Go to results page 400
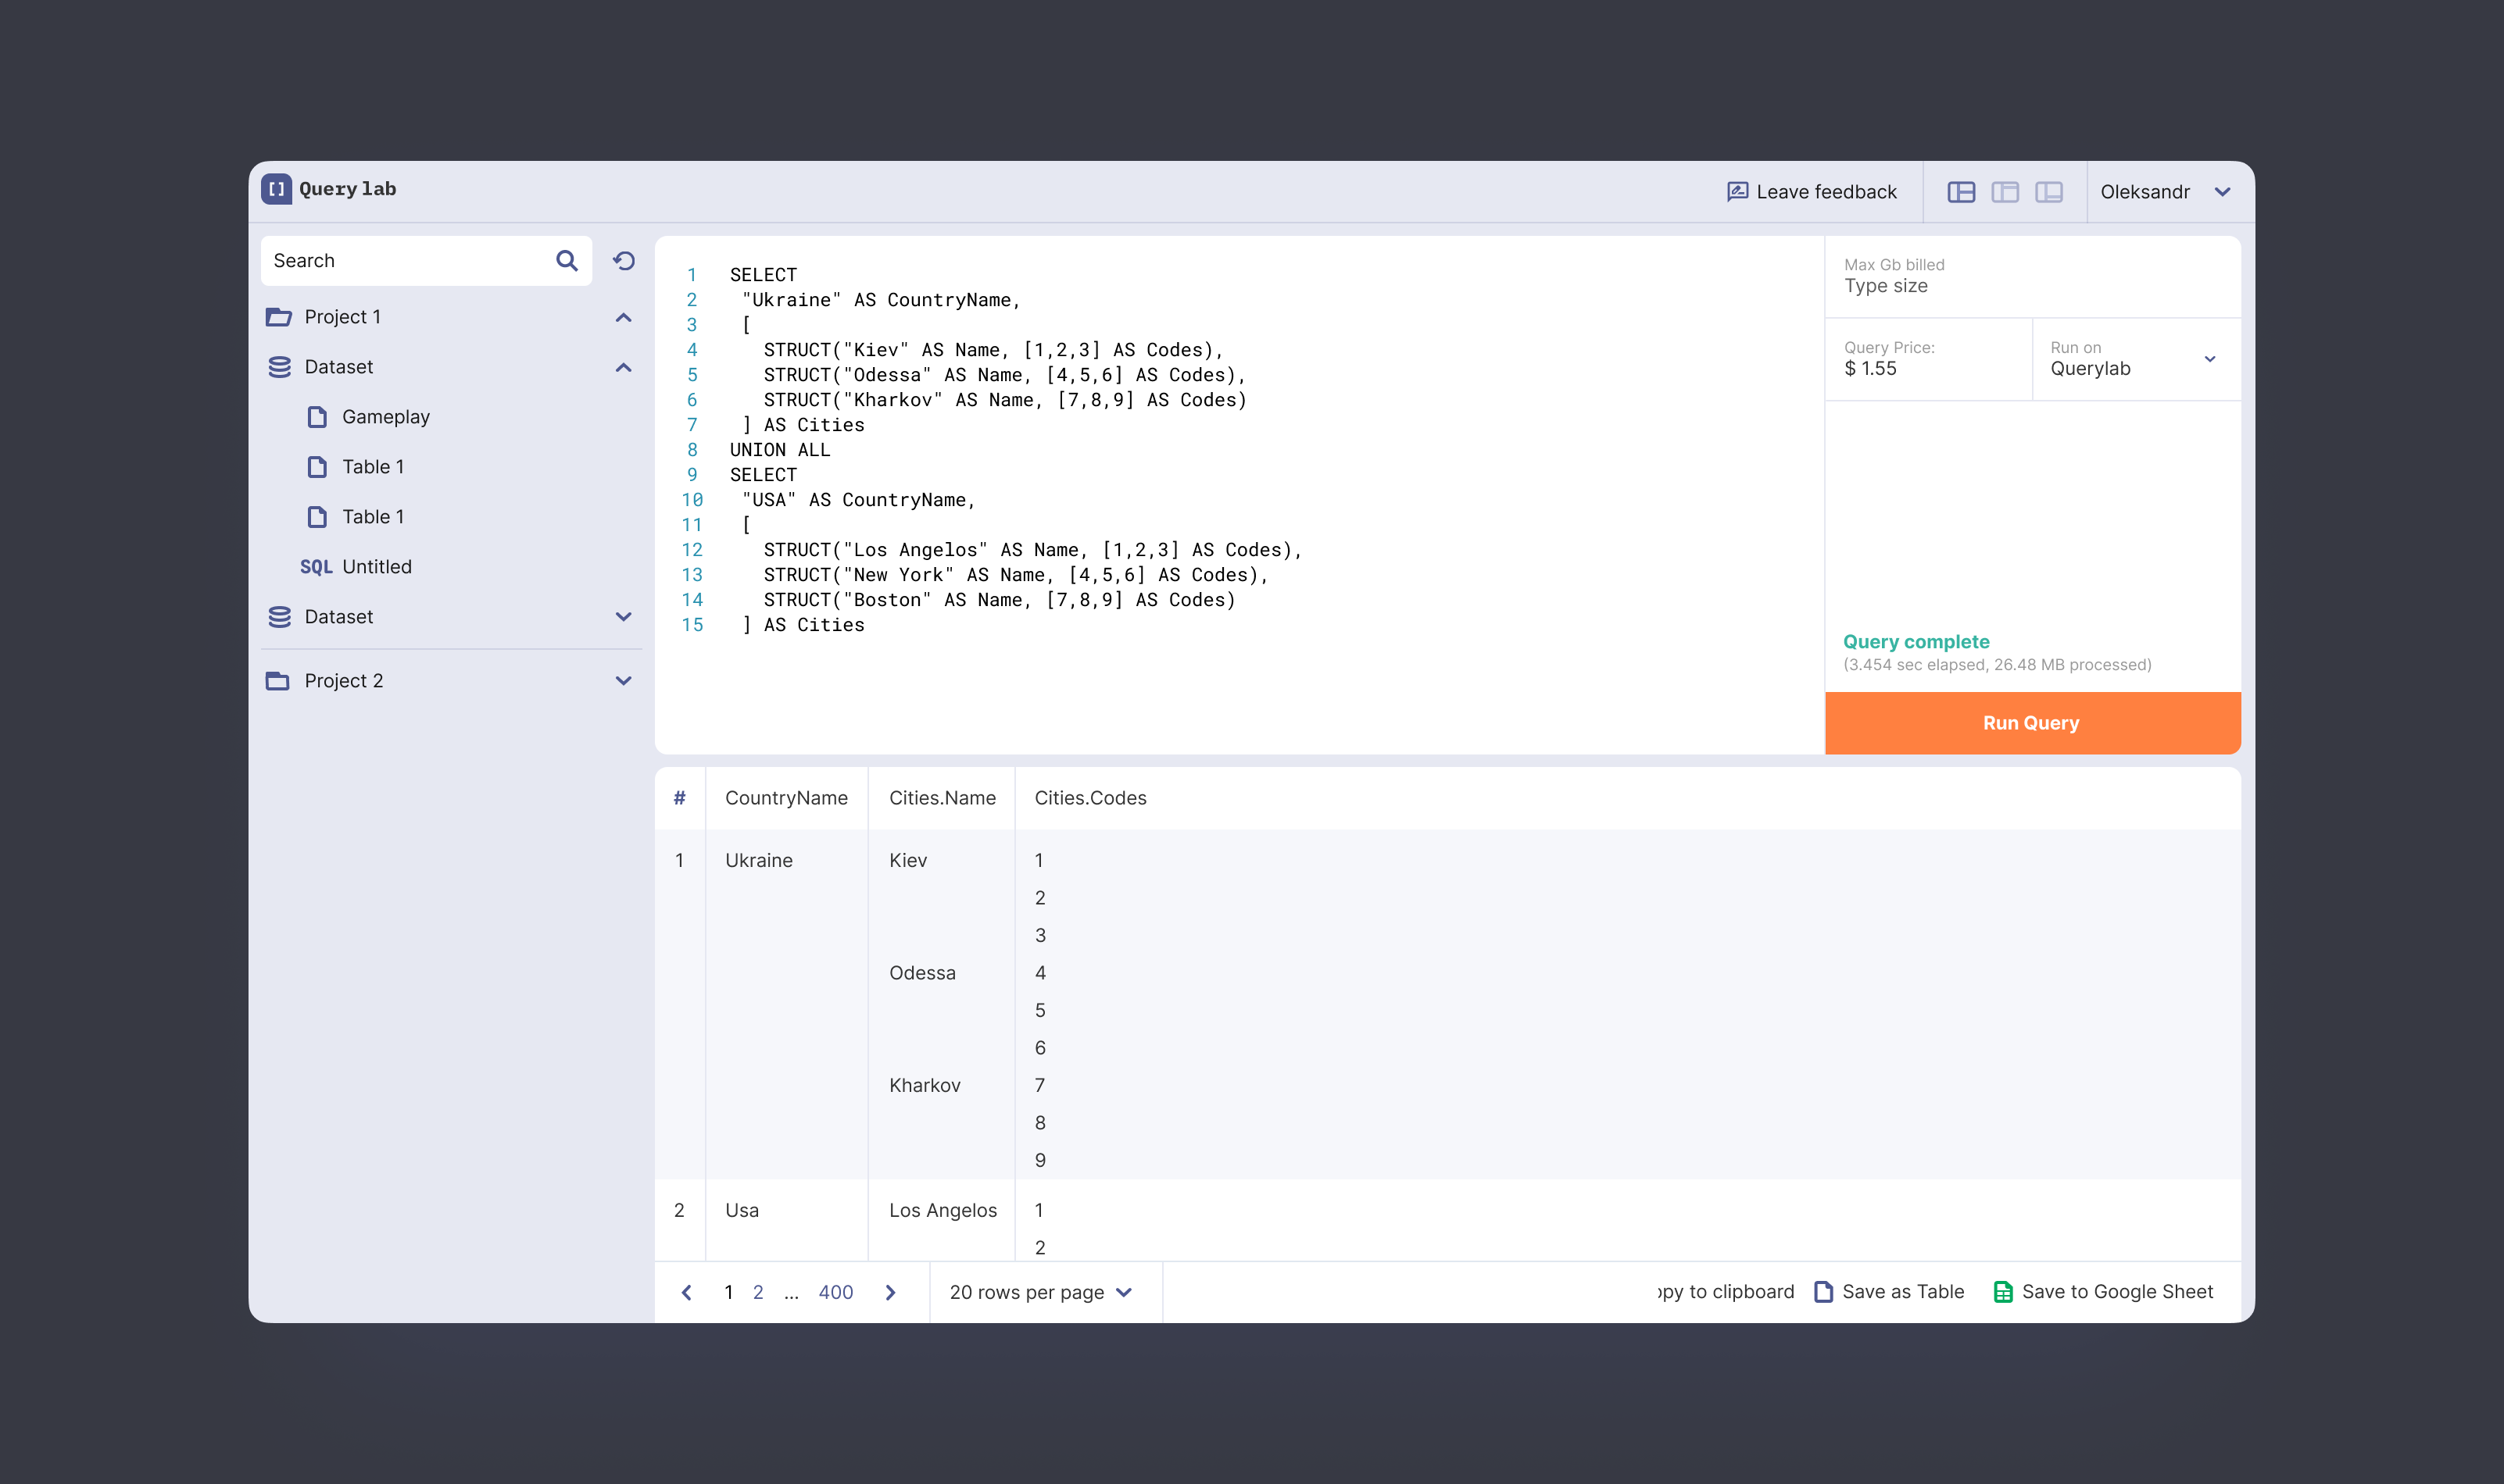Viewport: 2504px width, 1484px height. [x=835, y=1293]
